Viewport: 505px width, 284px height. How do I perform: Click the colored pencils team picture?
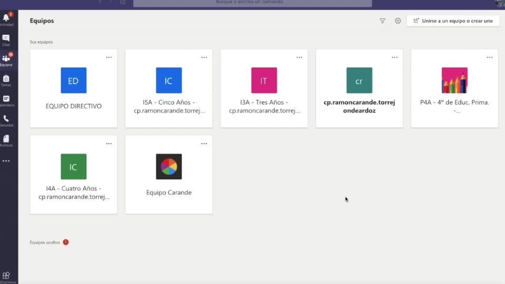[454, 80]
